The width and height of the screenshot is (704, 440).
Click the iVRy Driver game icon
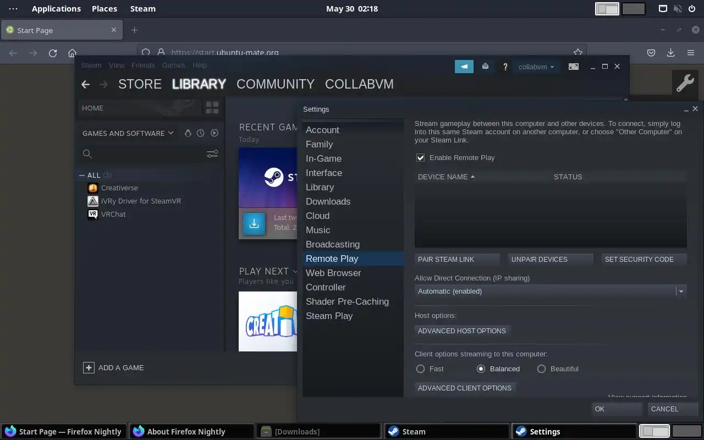[x=93, y=201]
